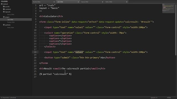Close the home.htm tab

click(54, 2)
